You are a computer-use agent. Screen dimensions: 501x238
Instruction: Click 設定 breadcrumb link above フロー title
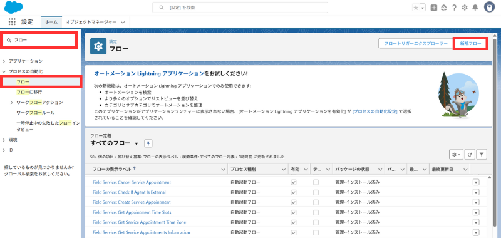(113, 42)
